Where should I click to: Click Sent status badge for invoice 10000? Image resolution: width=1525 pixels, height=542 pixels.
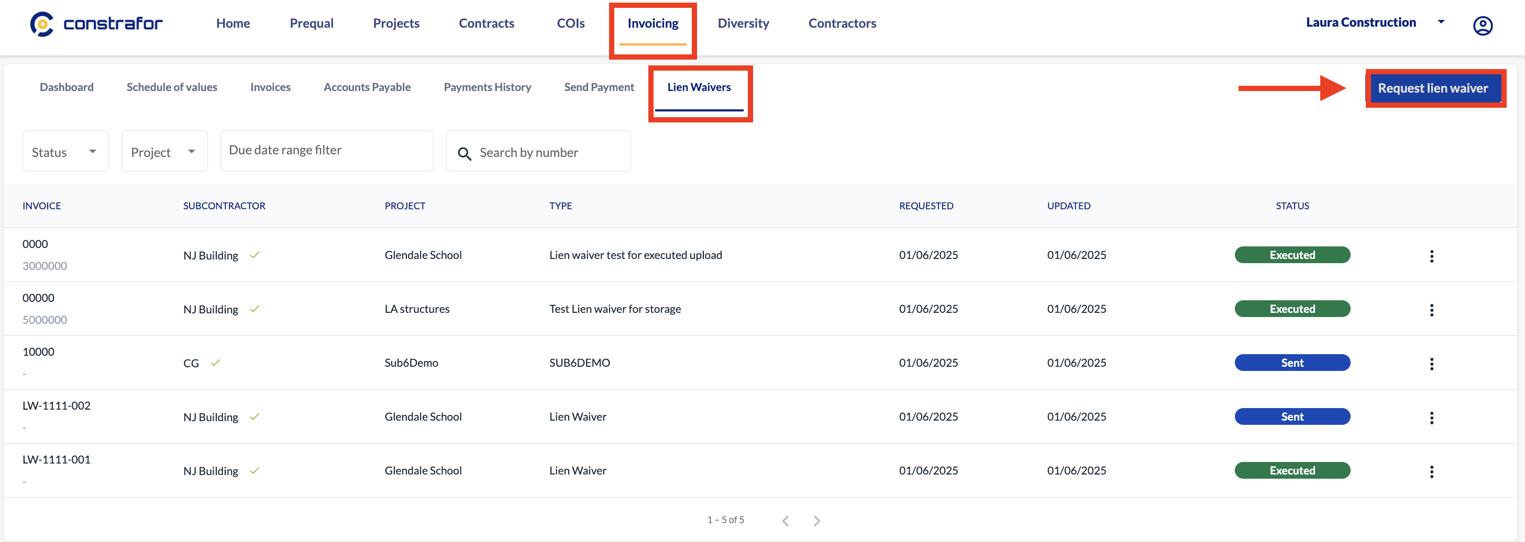pos(1292,363)
